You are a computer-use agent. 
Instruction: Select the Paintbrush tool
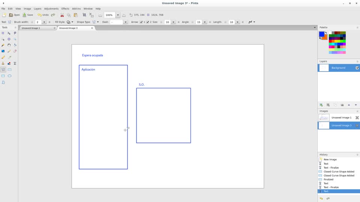(9, 51)
